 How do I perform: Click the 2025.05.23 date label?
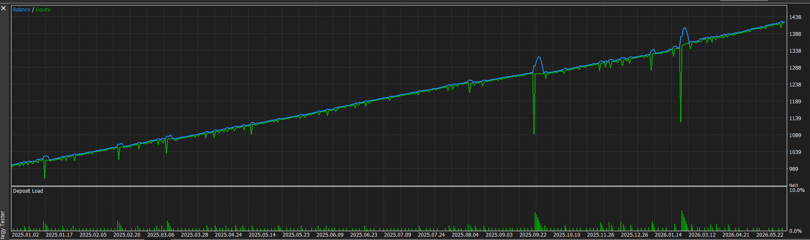click(296, 235)
